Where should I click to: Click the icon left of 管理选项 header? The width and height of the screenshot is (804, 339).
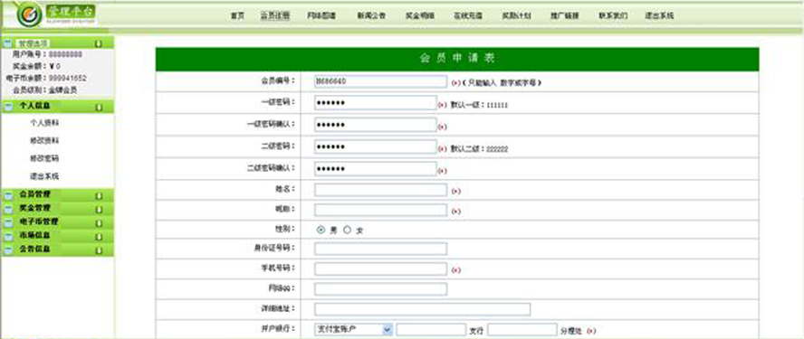[x=7, y=43]
